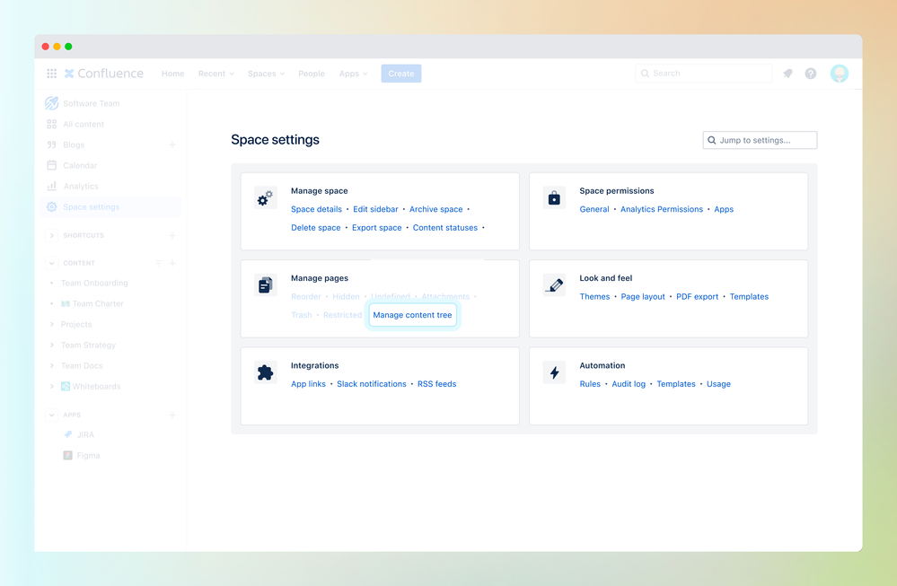Open Space details link

point(316,209)
